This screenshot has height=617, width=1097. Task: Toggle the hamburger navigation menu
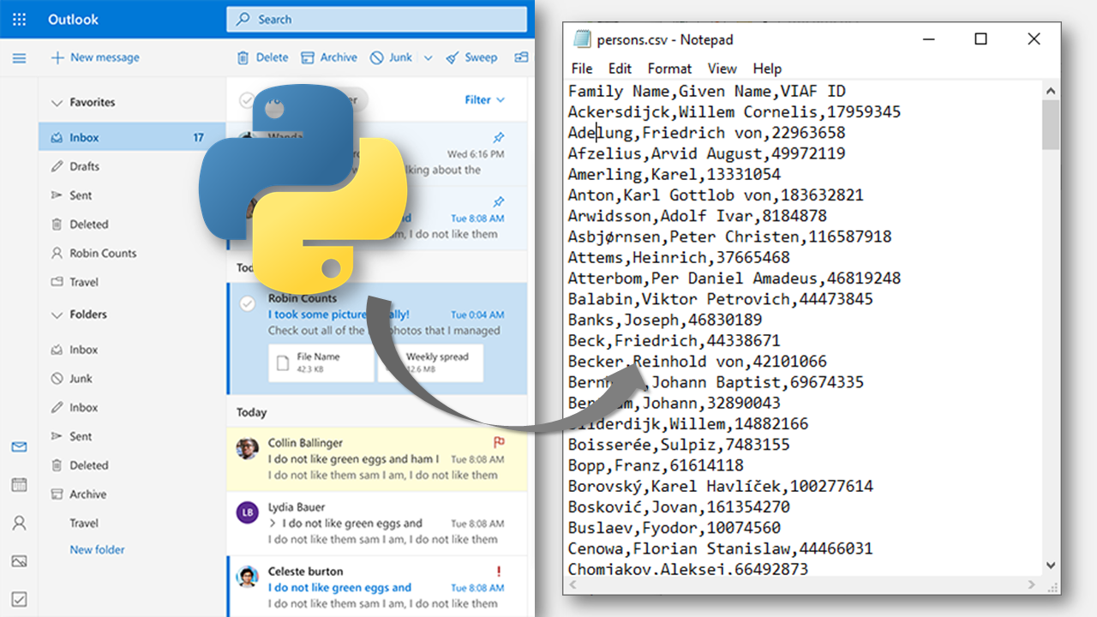coord(19,58)
